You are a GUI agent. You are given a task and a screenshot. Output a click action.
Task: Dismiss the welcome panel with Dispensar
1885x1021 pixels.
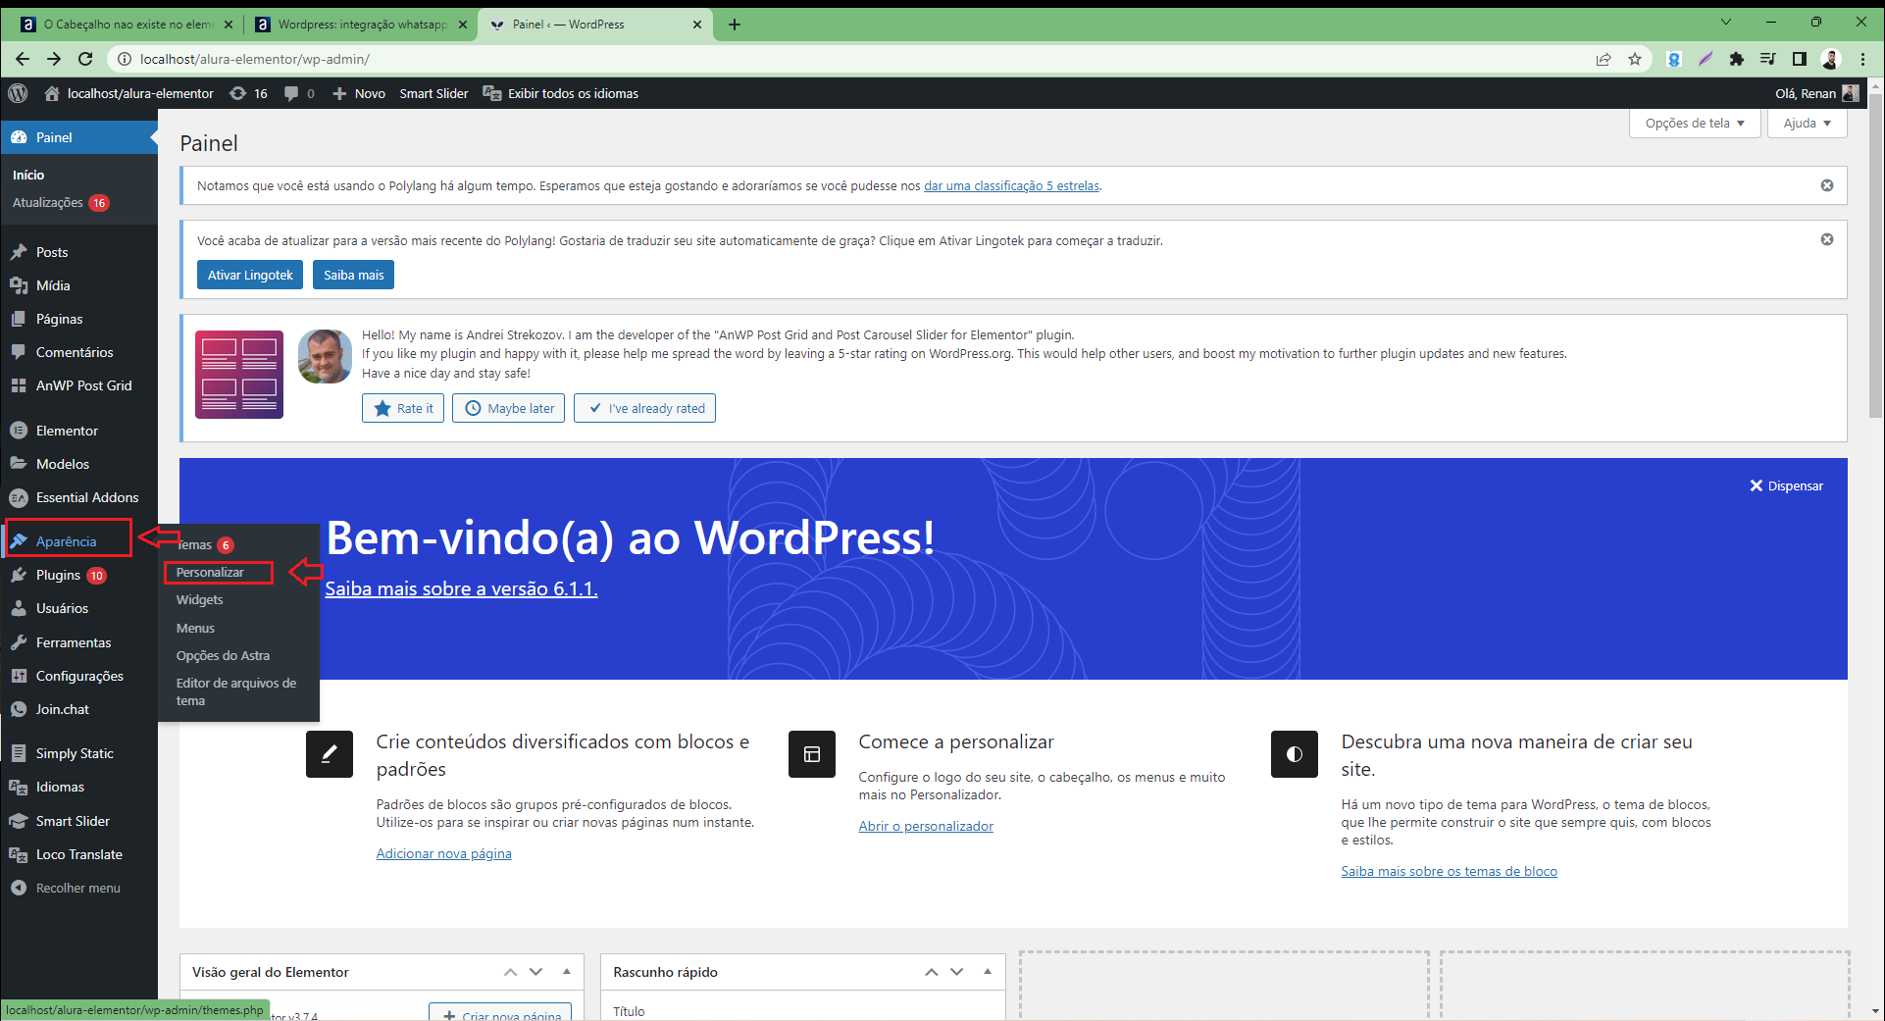point(1787,485)
